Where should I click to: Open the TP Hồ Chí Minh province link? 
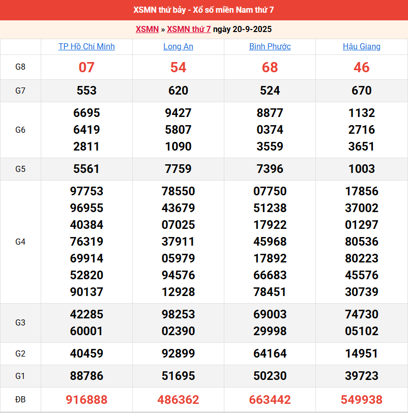tap(86, 46)
